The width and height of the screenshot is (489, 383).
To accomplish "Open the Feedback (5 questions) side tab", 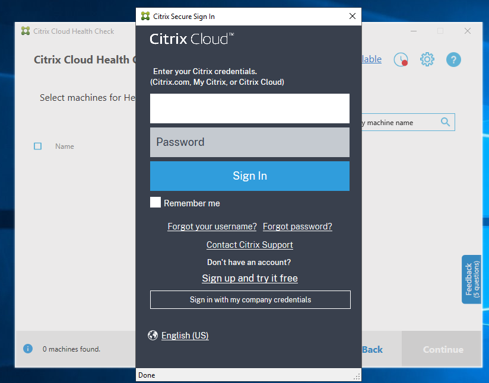I will (472, 279).
